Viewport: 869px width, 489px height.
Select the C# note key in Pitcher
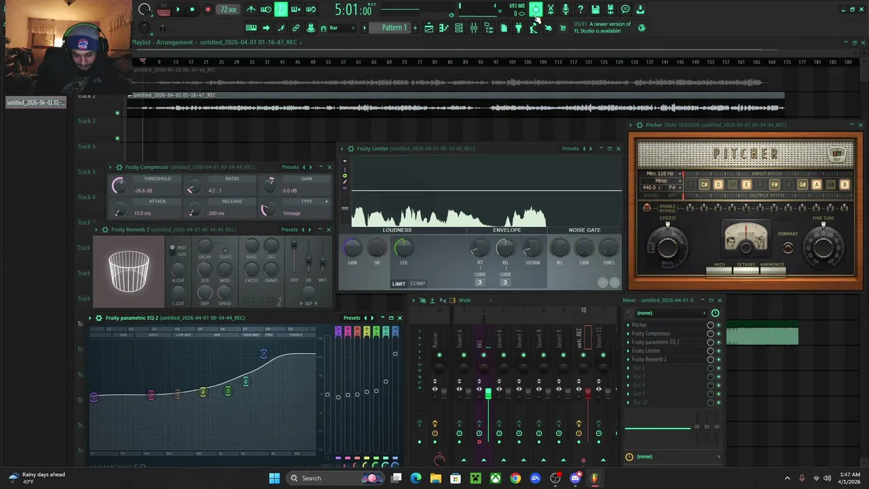704,185
